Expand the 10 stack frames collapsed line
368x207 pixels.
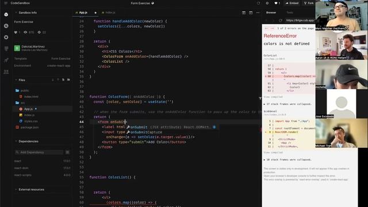[287, 160]
